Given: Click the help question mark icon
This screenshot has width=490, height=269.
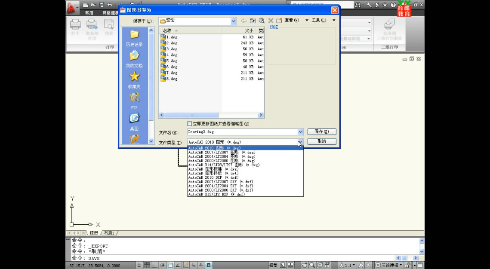Looking at the screenshot, I should tap(393, 5).
